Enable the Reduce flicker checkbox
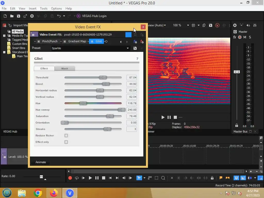The height and width of the screenshot is (198, 264). tap(66, 136)
